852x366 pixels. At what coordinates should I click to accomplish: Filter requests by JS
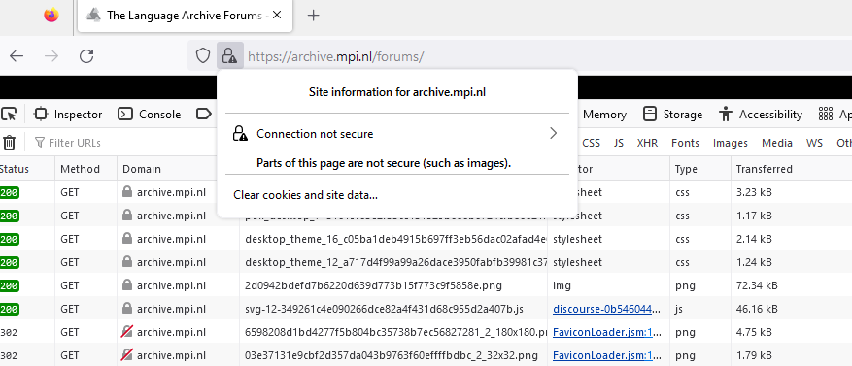tap(618, 143)
